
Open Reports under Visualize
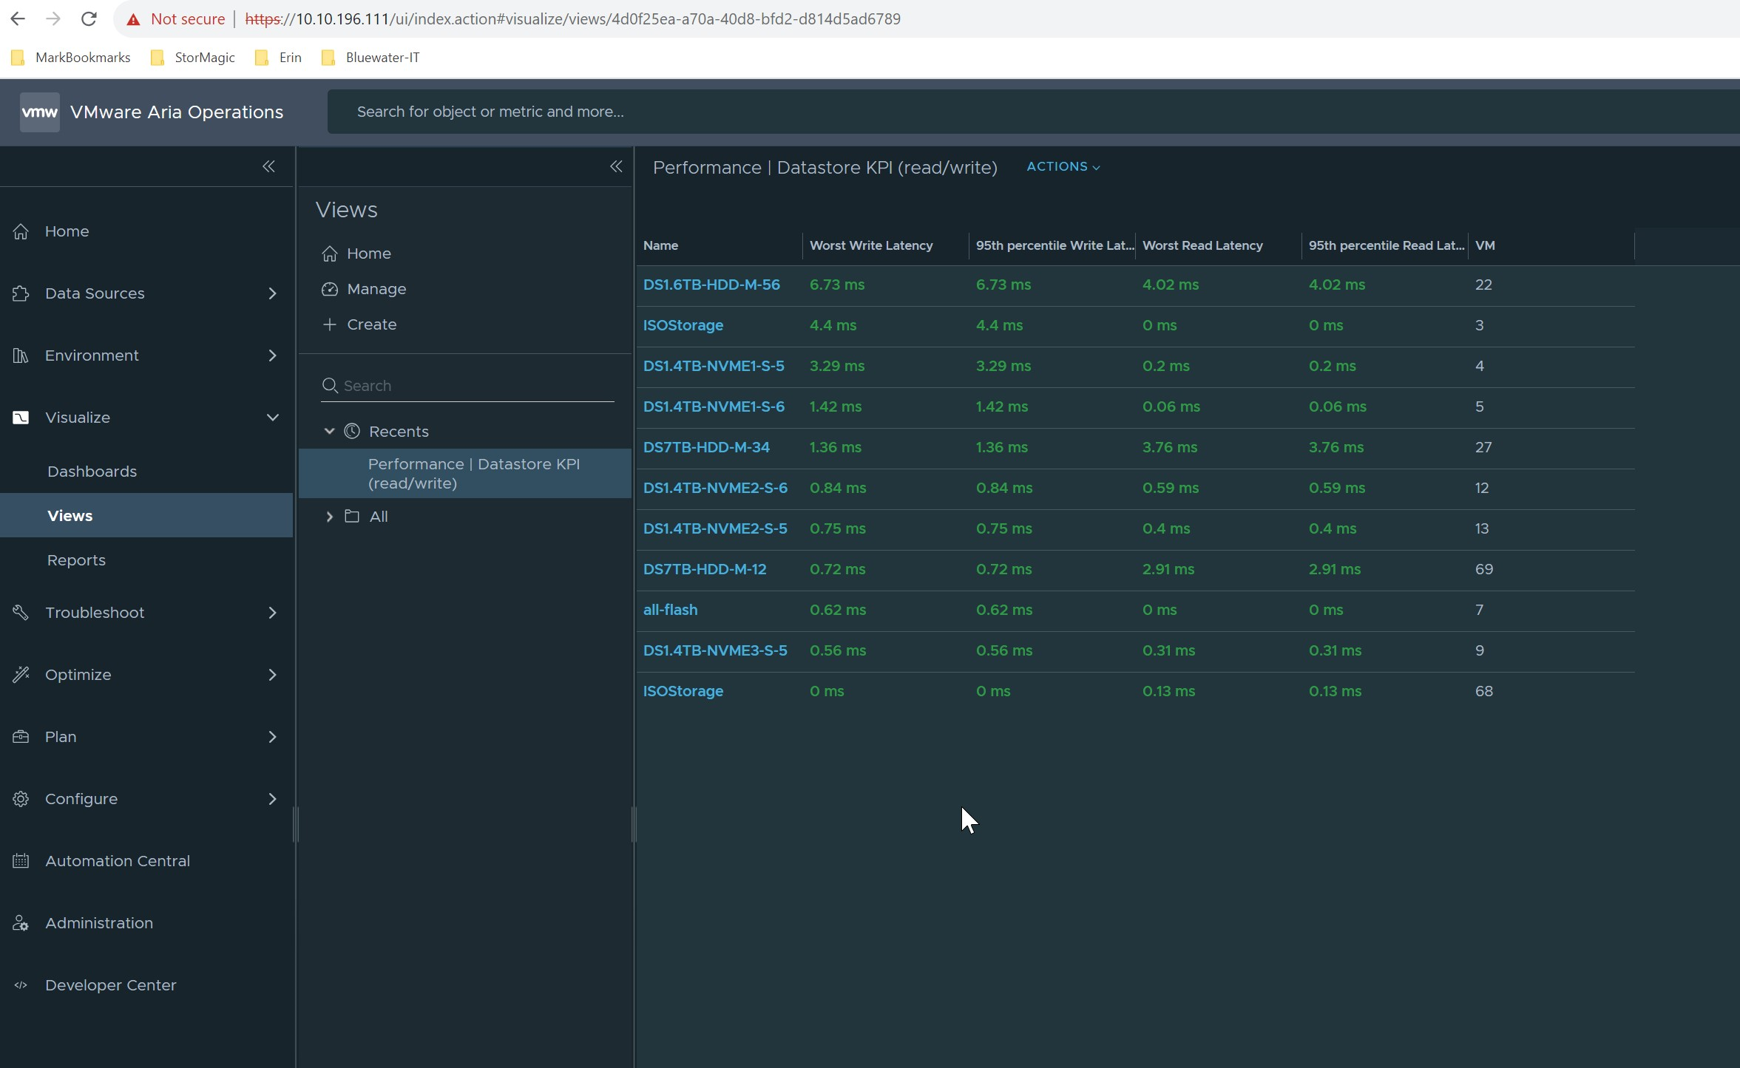76,560
